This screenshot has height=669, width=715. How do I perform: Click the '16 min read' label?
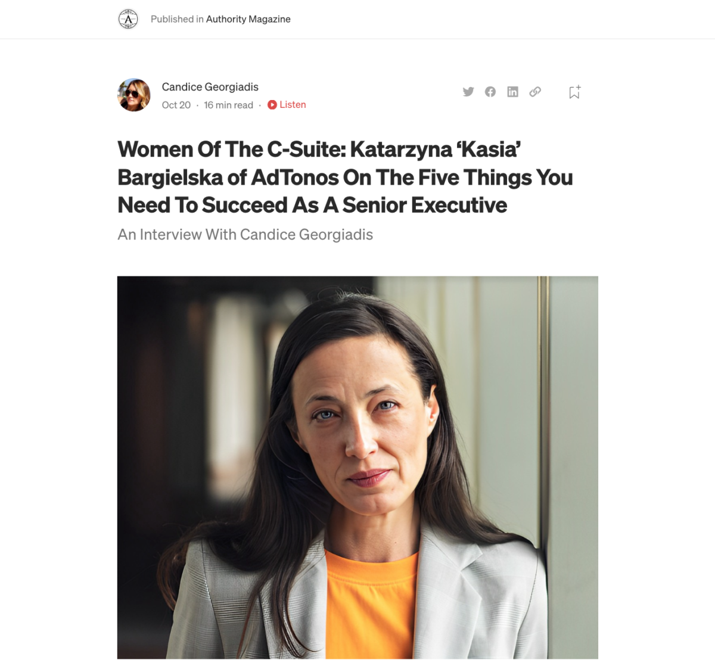tap(228, 105)
